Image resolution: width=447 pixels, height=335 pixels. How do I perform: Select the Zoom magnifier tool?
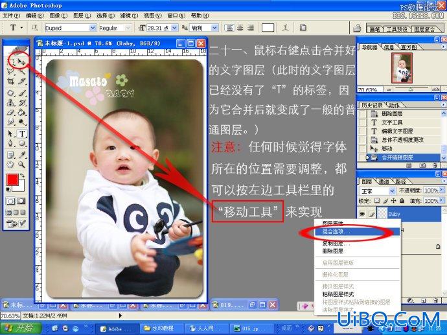tap(22, 165)
